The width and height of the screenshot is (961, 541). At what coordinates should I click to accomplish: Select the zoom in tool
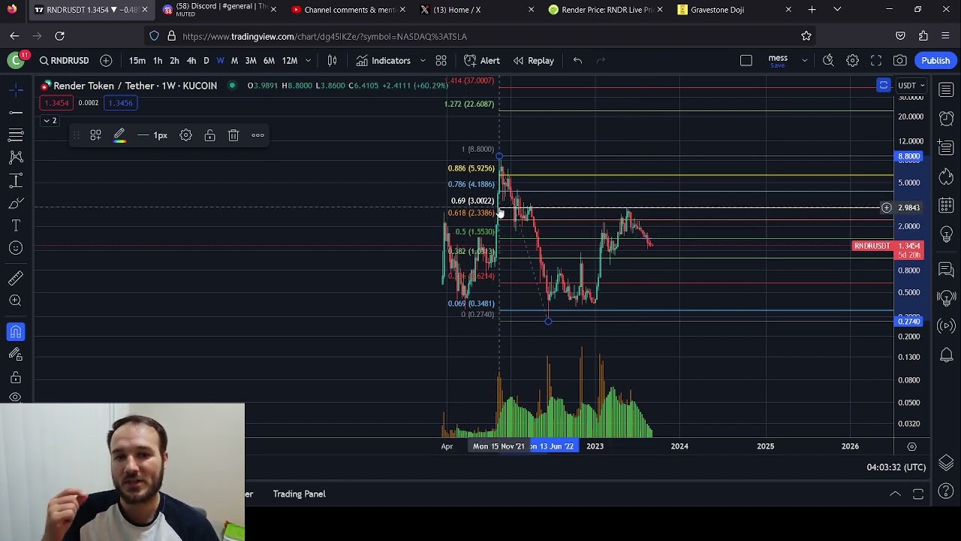16,301
